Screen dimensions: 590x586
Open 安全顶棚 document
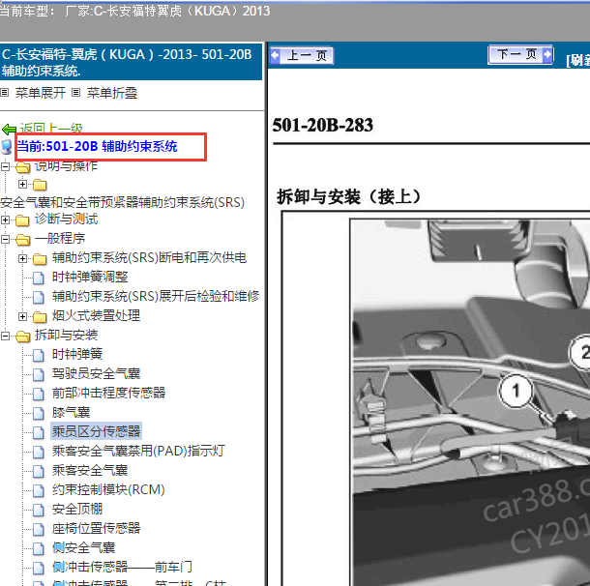tap(77, 510)
